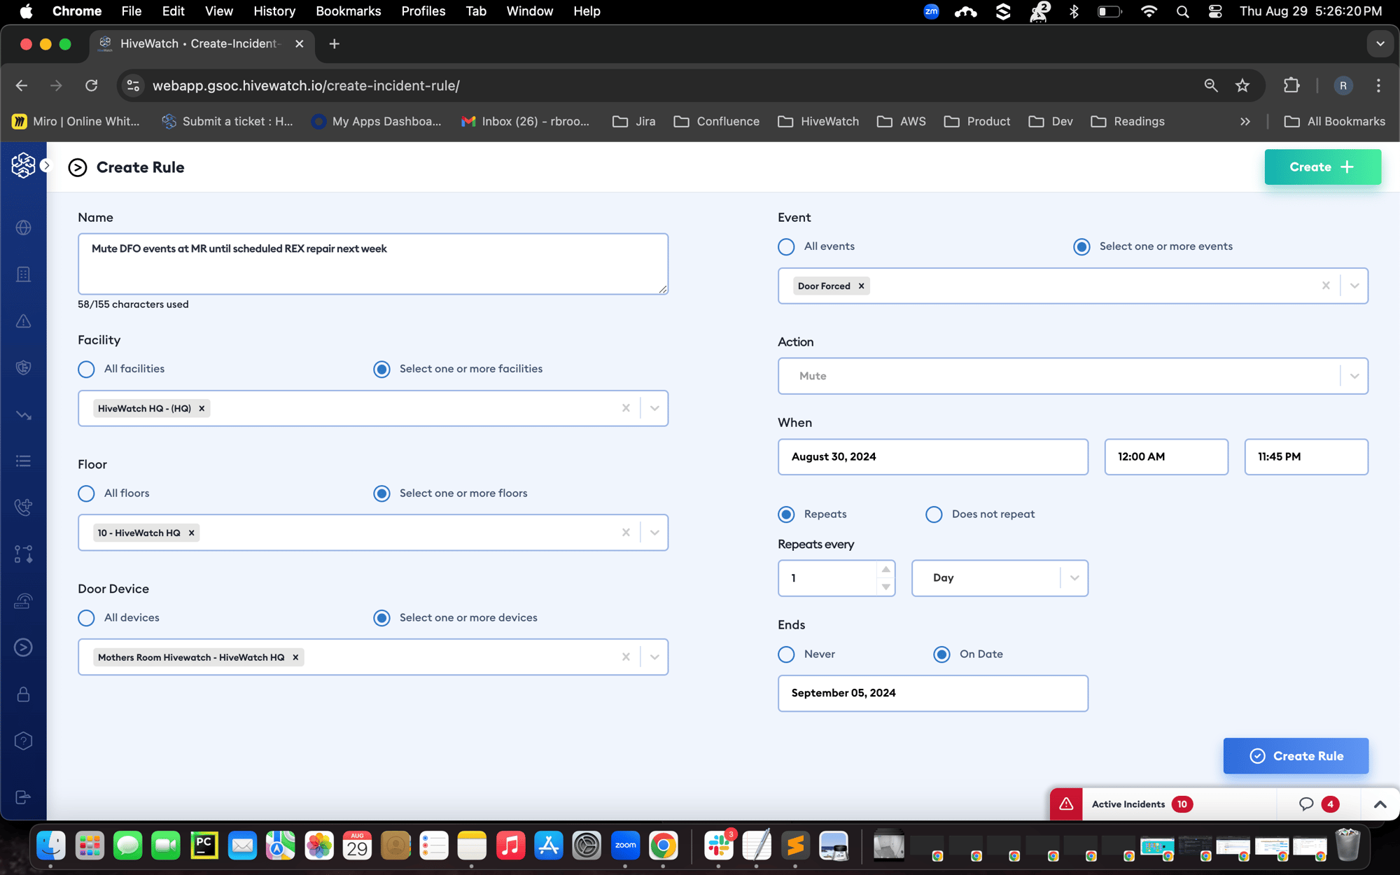Click the HiveWatch logo in sidebar
The height and width of the screenshot is (875, 1400).
click(23, 166)
